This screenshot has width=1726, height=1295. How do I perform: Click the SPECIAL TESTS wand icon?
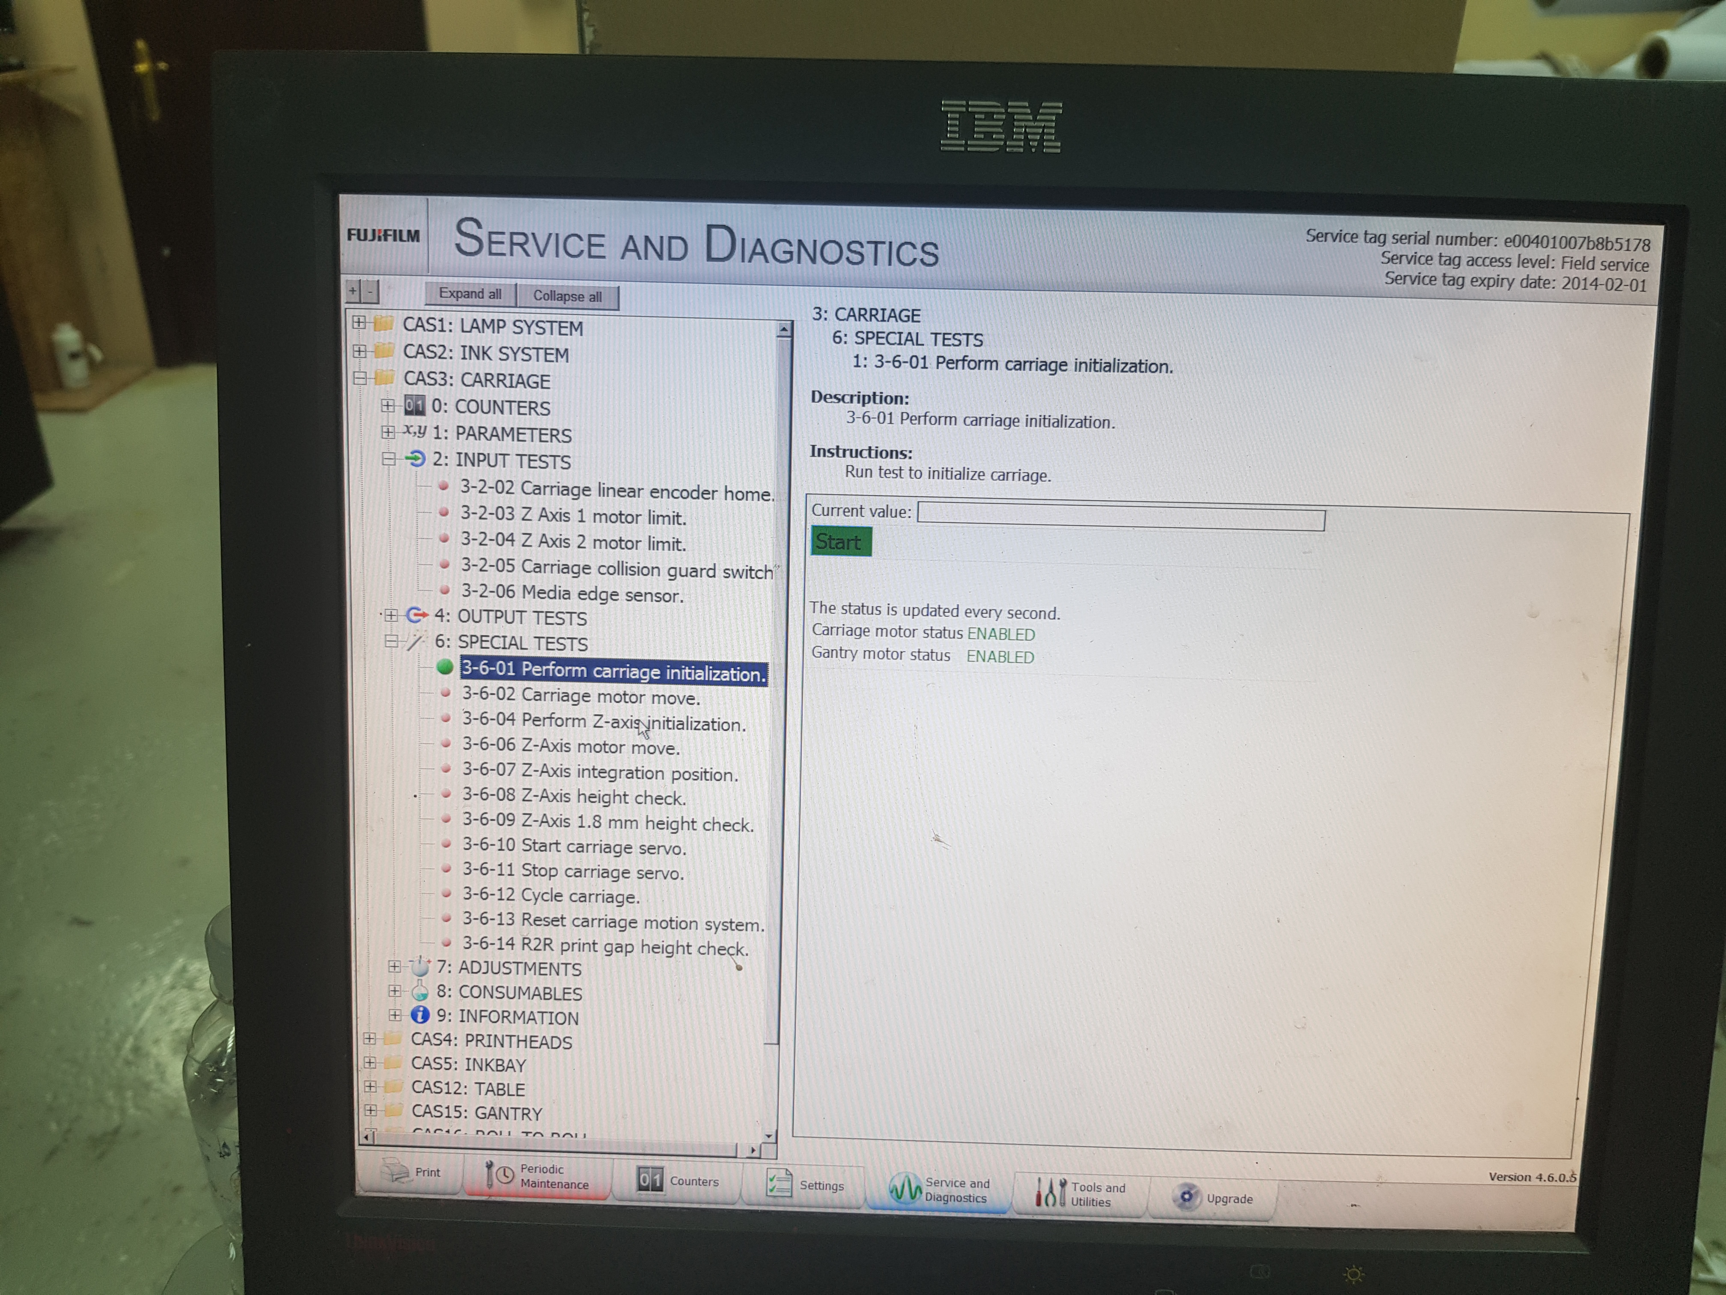[417, 642]
